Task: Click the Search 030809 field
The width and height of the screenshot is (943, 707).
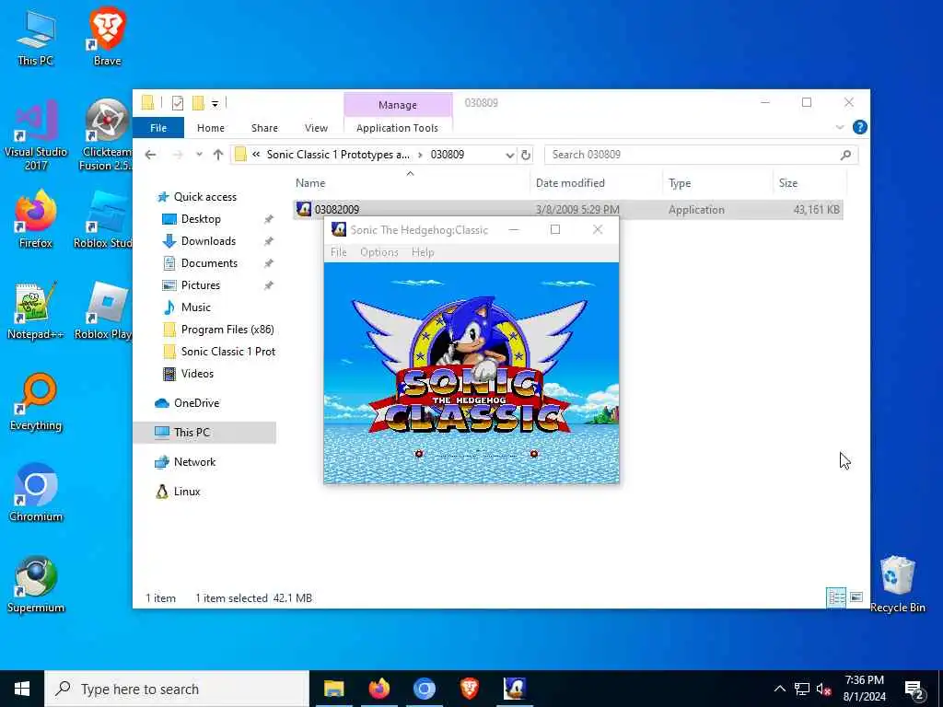Action: tap(701, 155)
